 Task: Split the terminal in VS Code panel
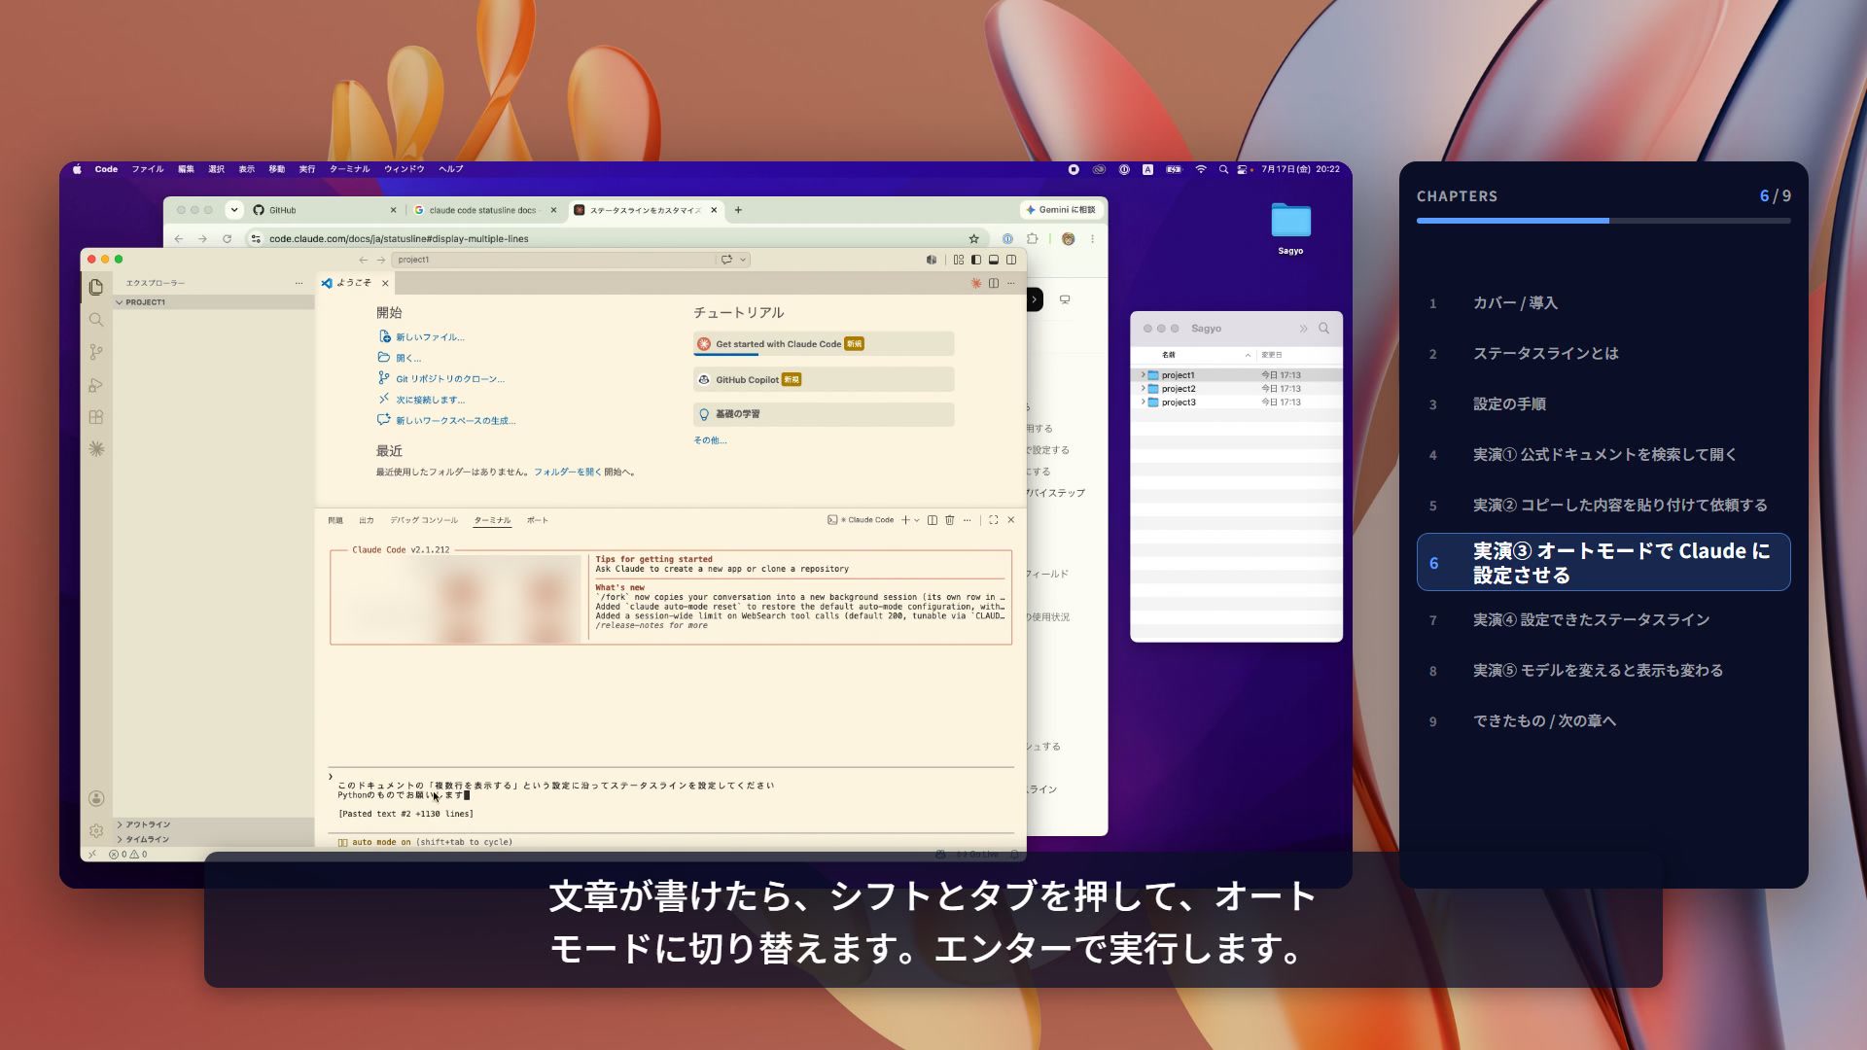tap(932, 520)
